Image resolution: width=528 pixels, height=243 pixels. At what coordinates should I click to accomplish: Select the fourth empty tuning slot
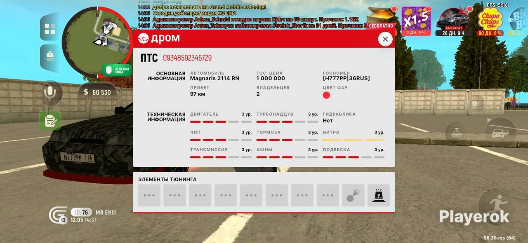[226, 195]
